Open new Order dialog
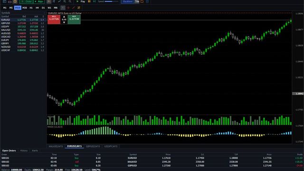Image resolution: width=304 pixels, height=171 pixels. [x=27, y=1]
